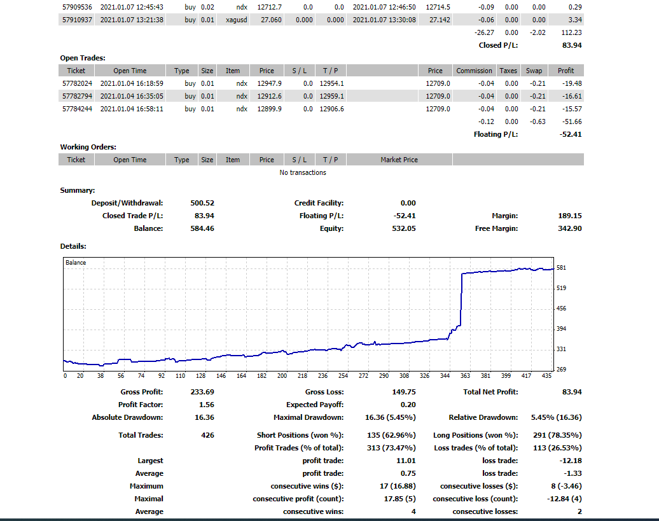Click the Taxes column header in Open Trades
Viewport: 659px width, 521px height.
[x=508, y=71]
